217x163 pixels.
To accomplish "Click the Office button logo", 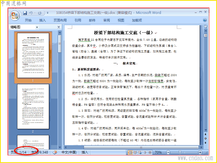I will pos(15,15).
